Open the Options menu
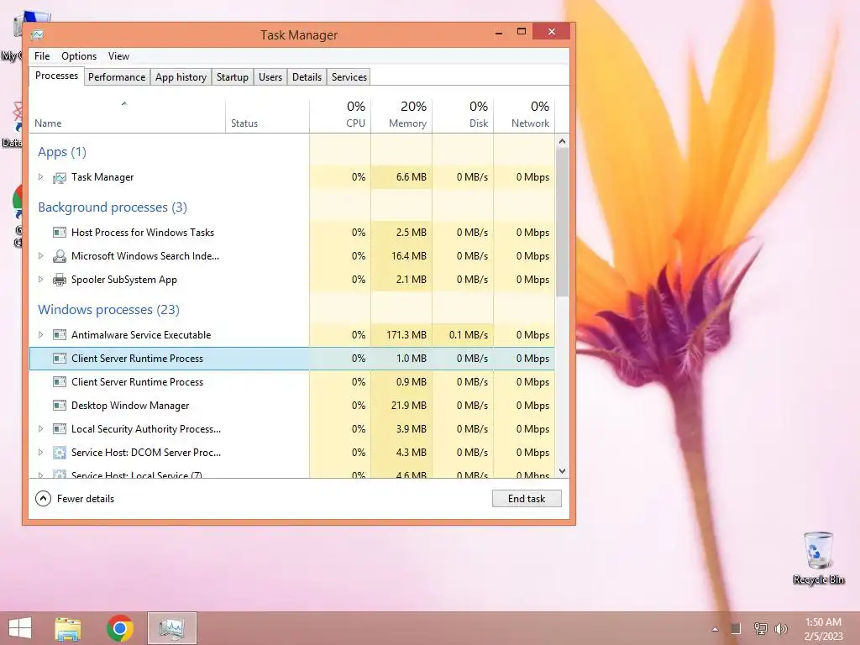The height and width of the screenshot is (645, 860). (78, 56)
